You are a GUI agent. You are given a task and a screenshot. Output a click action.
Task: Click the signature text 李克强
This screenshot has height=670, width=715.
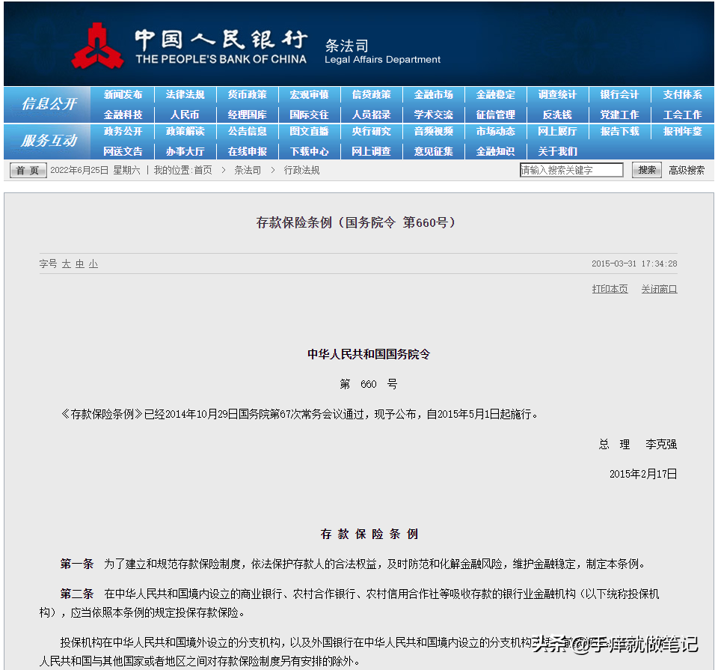point(660,444)
